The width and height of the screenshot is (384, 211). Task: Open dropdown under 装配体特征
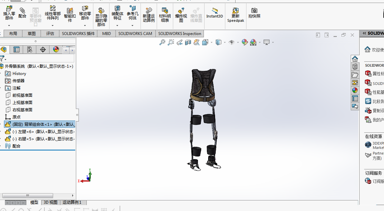point(117,25)
